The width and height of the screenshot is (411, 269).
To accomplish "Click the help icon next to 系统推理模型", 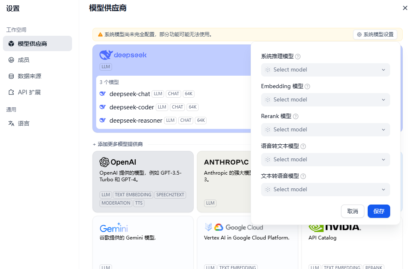I will 298,57.
